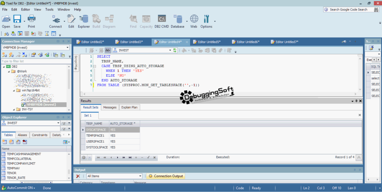The width and height of the screenshot is (382, 192).
Task: Click the editor horizontal scrollbar
Action: pos(219,94)
